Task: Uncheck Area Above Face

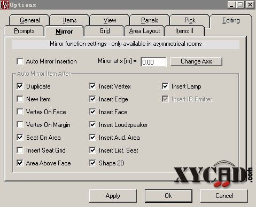Action: coord(20,163)
